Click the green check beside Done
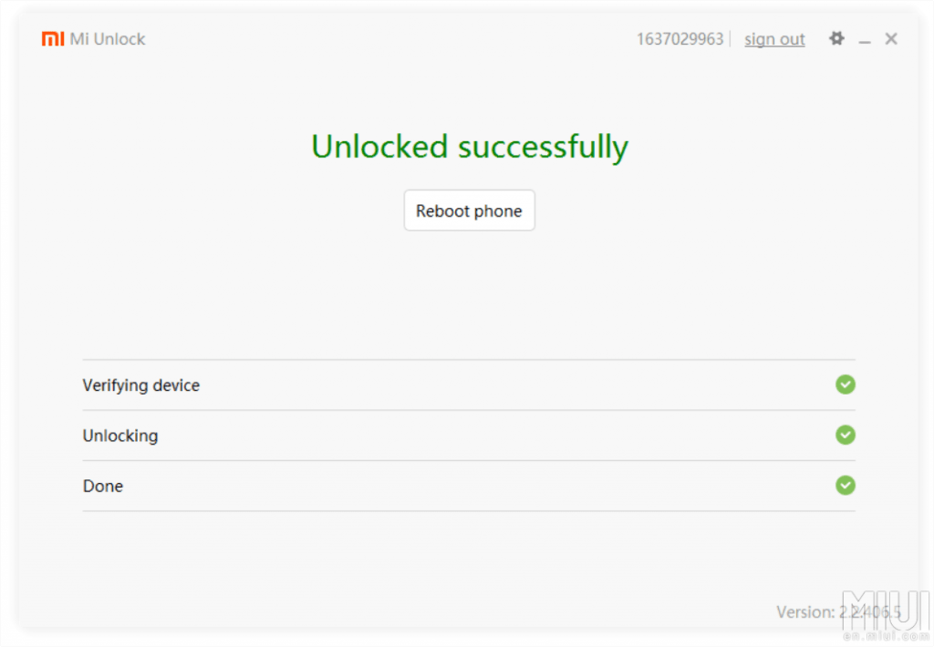 click(x=846, y=485)
